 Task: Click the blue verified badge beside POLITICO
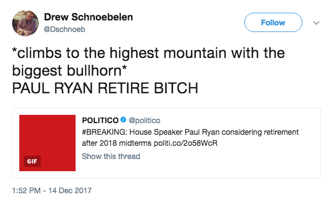pyautogui.click(x=123, y=120)
